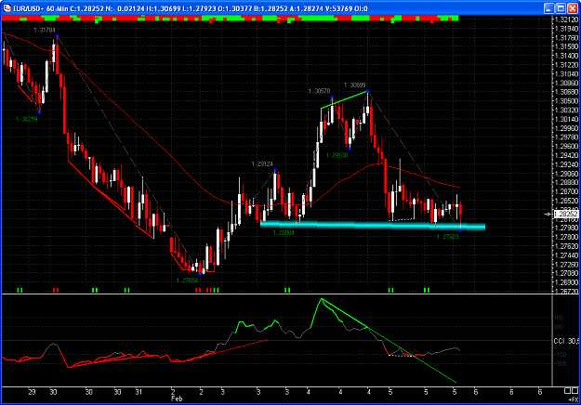Click the 1.27080 price axis value
Image resolution: width=581 pixels, height=405 pixels.
pyautogui.click(x=567, y=273)
